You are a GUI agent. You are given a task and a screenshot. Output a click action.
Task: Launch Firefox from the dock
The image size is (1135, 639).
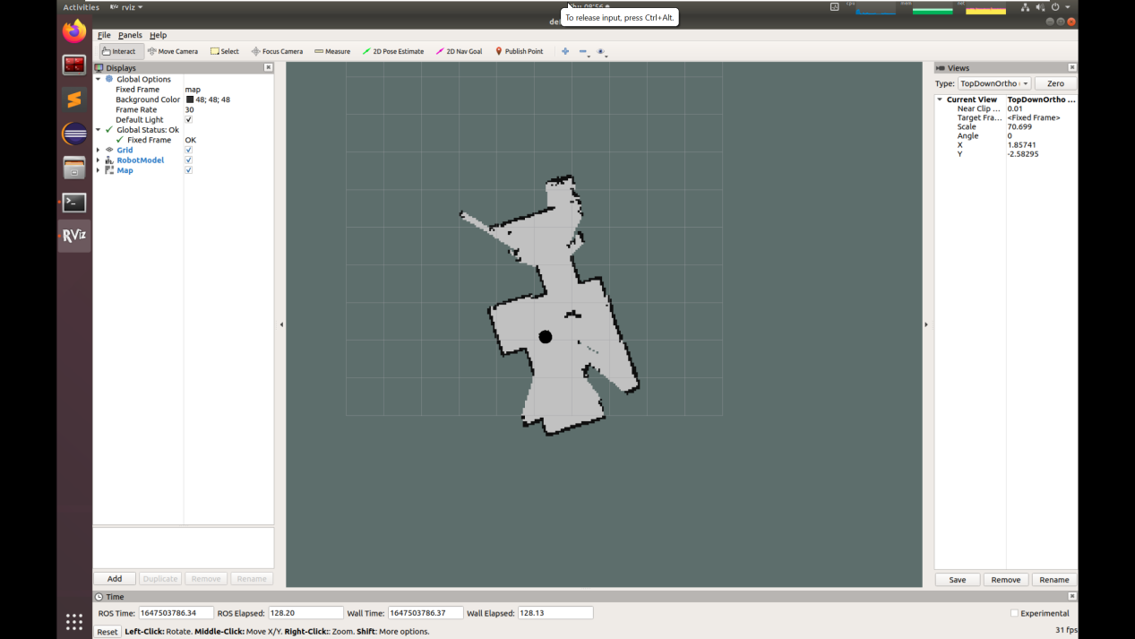[x=74, y=31]
